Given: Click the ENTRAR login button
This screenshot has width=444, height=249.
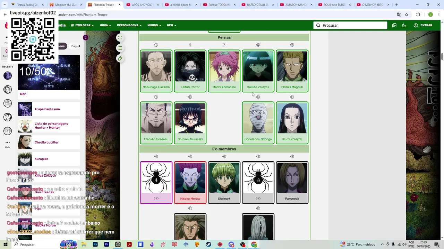Looking at the screenshot, I should [423, 25].
